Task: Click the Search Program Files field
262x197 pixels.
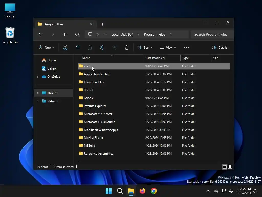Action: pyautogui.click(x=212, y=34)
